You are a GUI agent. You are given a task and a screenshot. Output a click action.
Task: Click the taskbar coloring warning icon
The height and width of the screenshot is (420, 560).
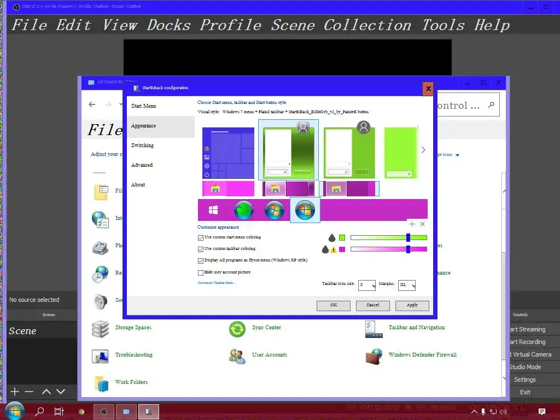click(x=333, y=249)
